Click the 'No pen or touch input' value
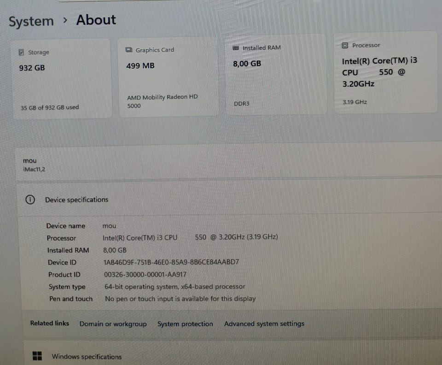The width and height of the screenshot is (442, 365). click(x=180, y=299)
